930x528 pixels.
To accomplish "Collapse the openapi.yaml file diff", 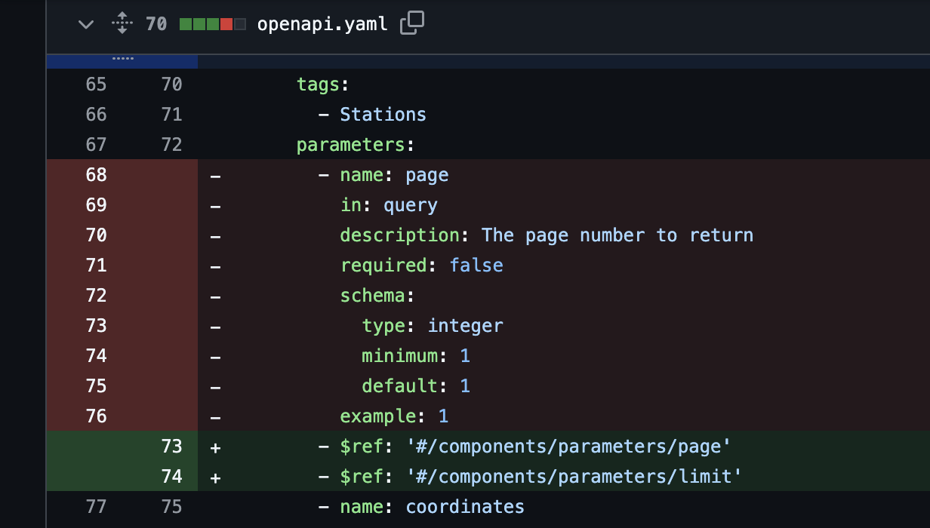I will (86, 24).
